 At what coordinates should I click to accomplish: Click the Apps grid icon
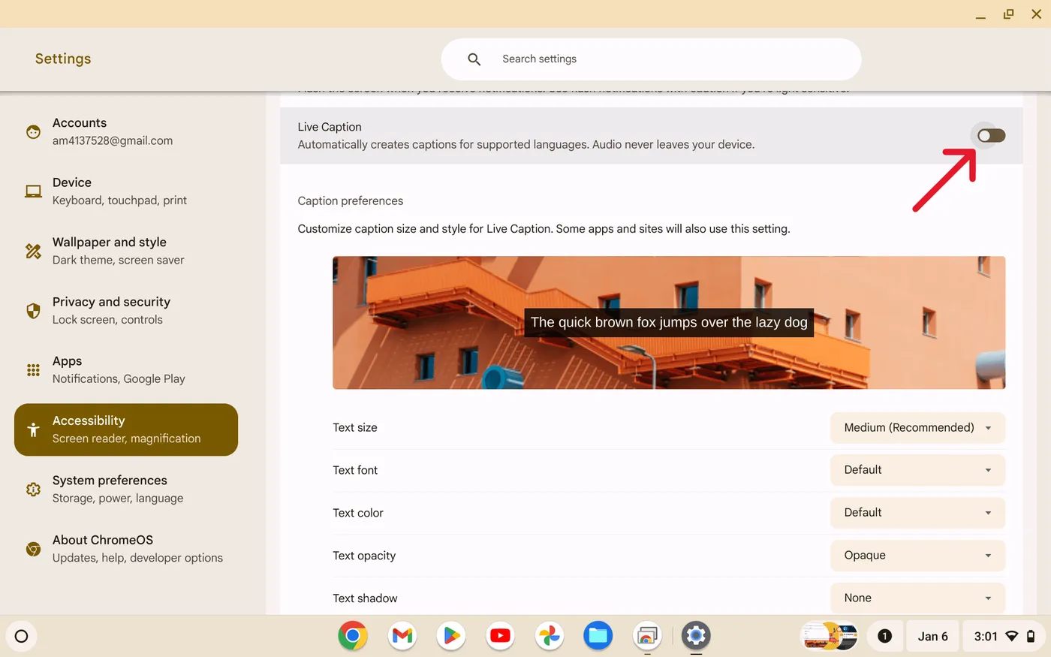click(x=33, y=370)
